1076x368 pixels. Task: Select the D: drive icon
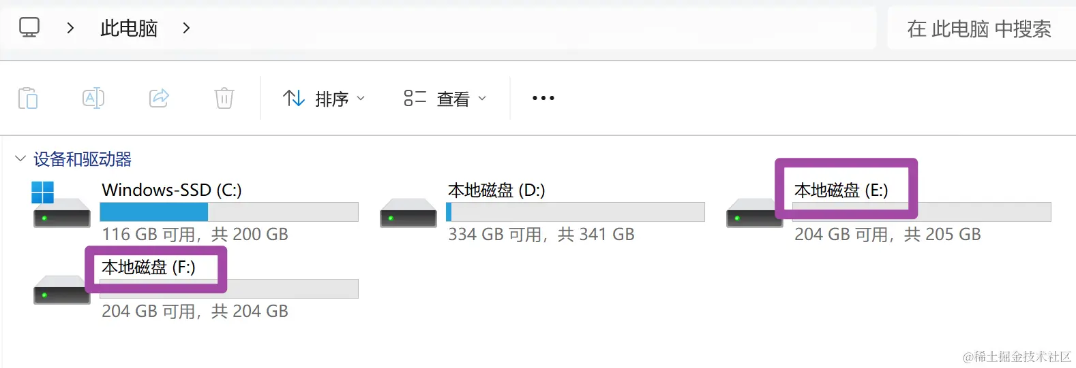(x=408, y=212)
